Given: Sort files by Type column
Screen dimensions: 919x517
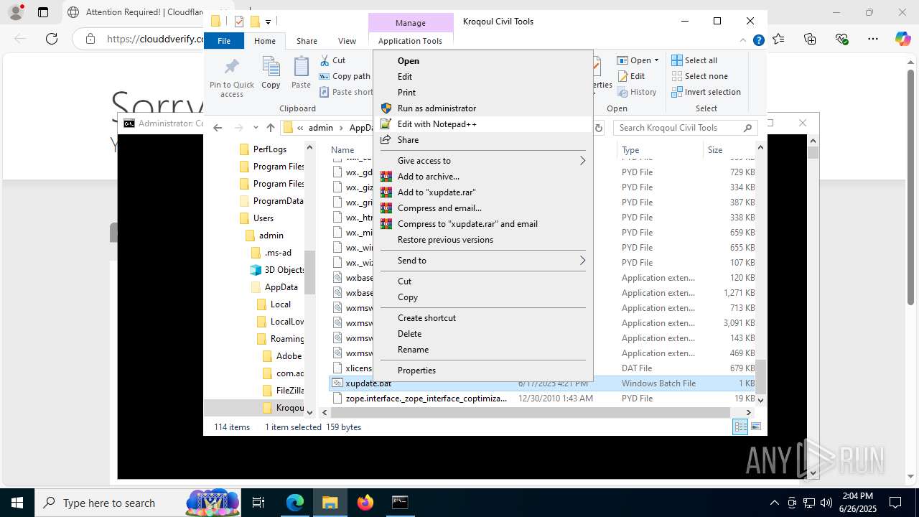Looking at the screenshot, I should click(659, 150).
